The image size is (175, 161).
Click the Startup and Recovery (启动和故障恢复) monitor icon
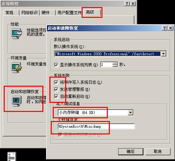click(16, 101)
